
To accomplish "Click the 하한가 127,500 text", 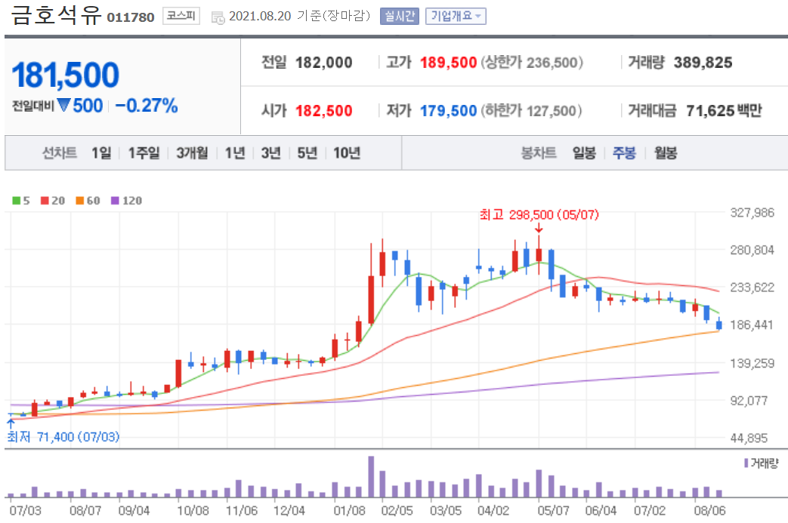I will click(x=531, y=110).
